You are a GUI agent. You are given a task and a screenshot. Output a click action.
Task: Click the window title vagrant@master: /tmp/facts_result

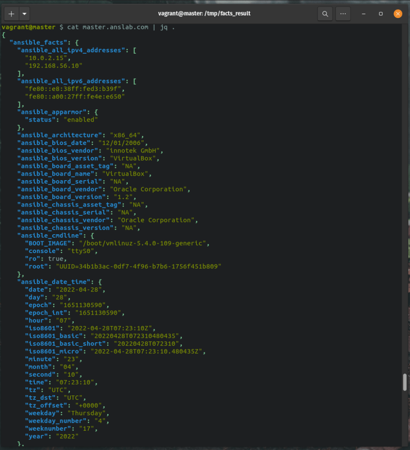coord(204,14)
